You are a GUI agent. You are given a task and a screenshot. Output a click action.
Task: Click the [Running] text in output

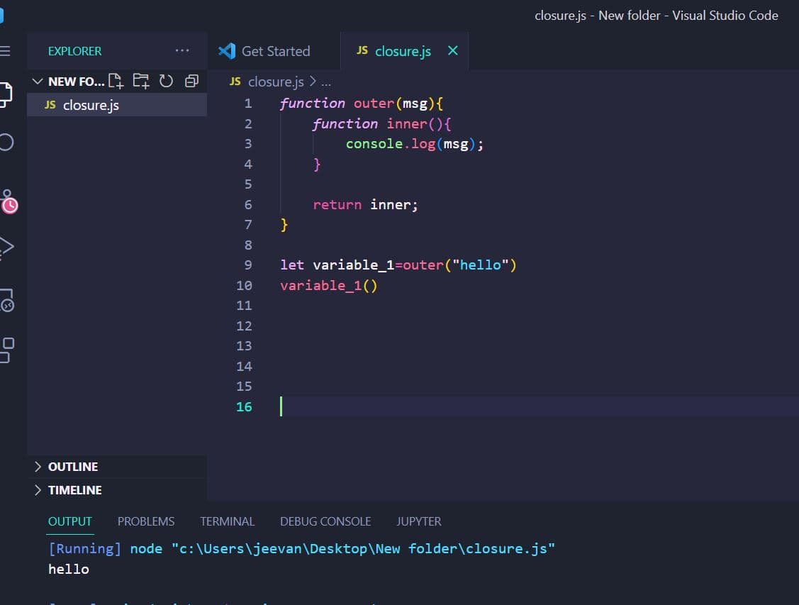click(85, 549)
